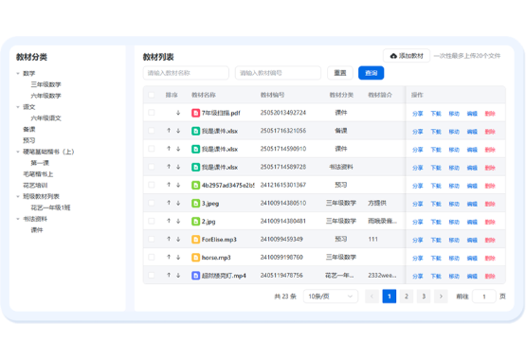Click the green image icon of 2.jpg
526x360 pixels.
(195, 222)
